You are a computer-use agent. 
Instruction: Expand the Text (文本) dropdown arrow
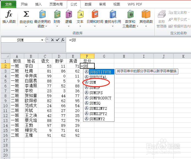click(80, 26)
